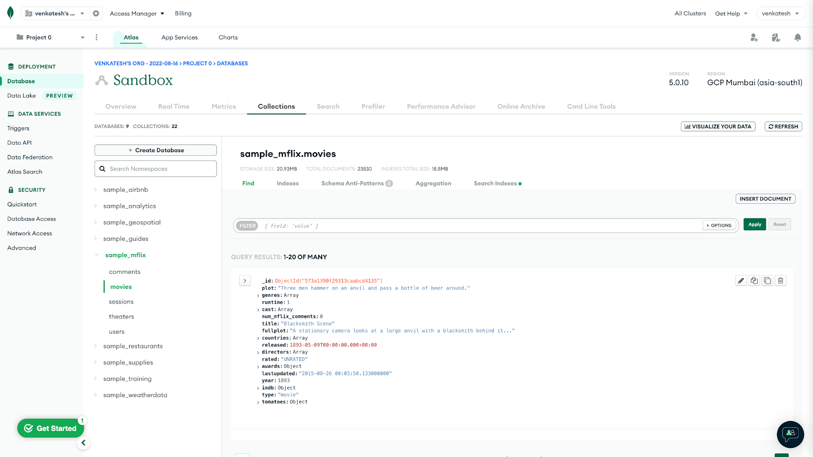Image resolution: width=813 pixels, height=457 pixels.
Task: Click the project settings gear icon
Action: point(96,14)
